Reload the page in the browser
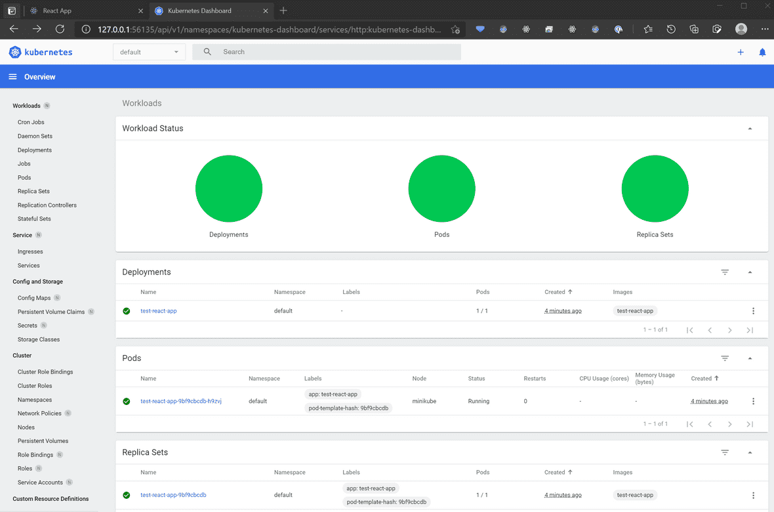This screenshot has width=774, height=512. tap(60, 29)
